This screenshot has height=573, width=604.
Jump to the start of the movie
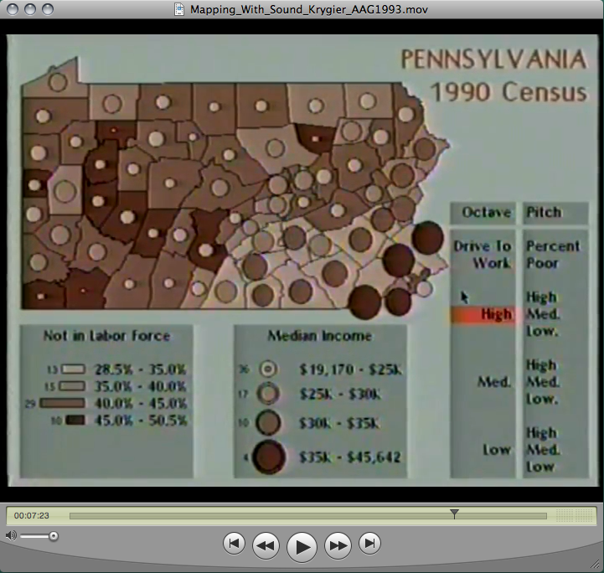click(x=235, y=545)
